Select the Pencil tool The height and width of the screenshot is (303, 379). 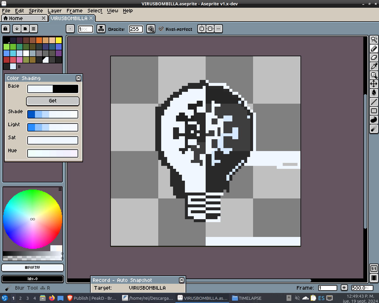click(374, 49)
